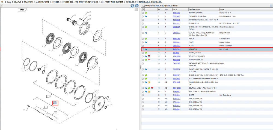Viewport: 273px width, 130px height.
Task: Click the green arrow icon on the DOWEL row
Action: click(x=146, y=53)
